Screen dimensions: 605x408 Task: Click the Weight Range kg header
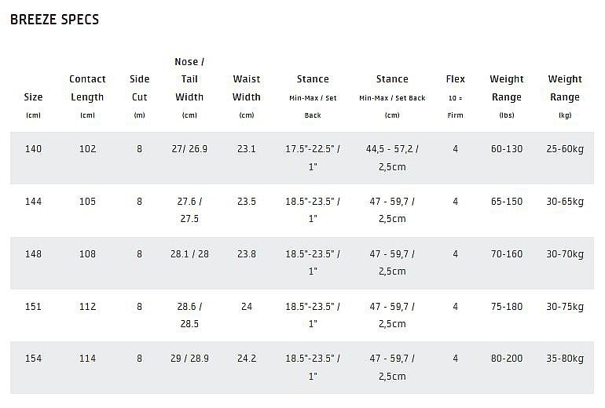(x=565, y=97)
